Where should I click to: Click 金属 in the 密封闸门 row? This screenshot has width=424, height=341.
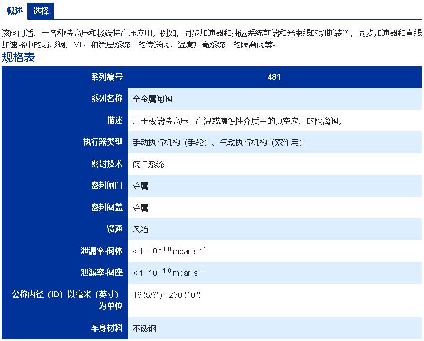pyautogui.click(x=141, y=186)
